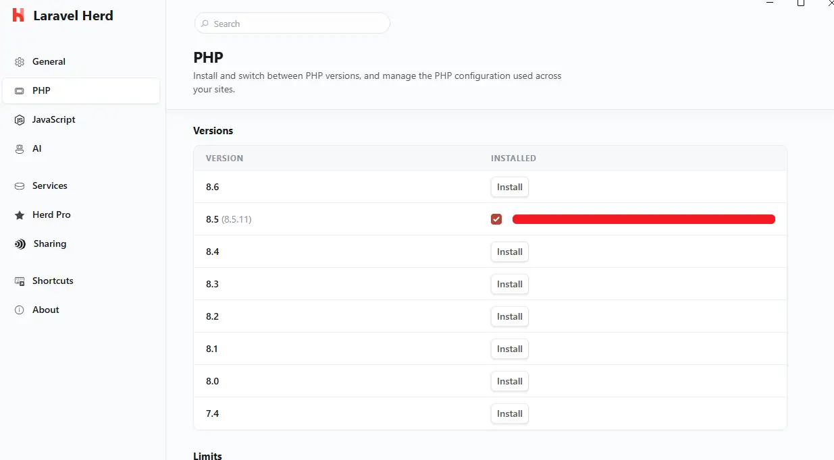Click the VERSION column header

224,159
